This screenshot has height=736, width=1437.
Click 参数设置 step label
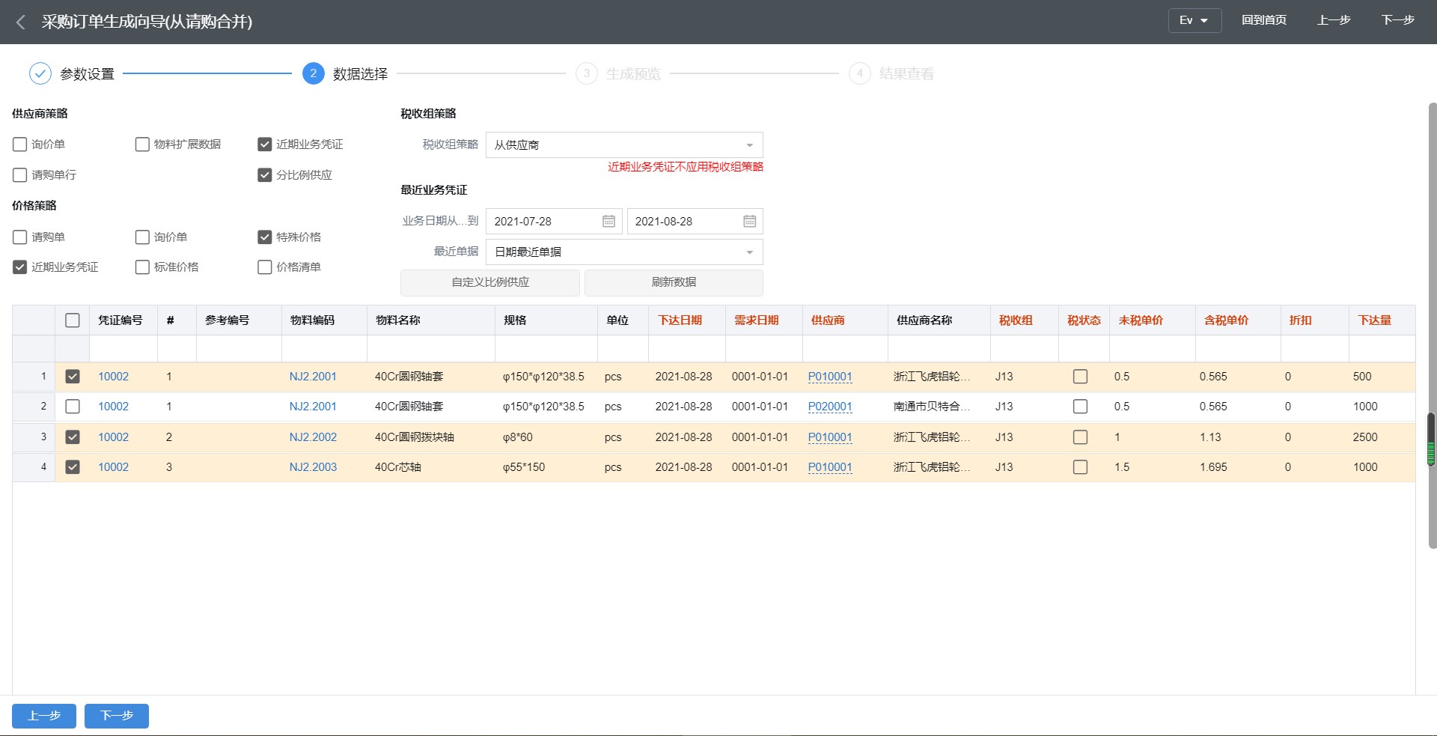(x=87, y=74)
